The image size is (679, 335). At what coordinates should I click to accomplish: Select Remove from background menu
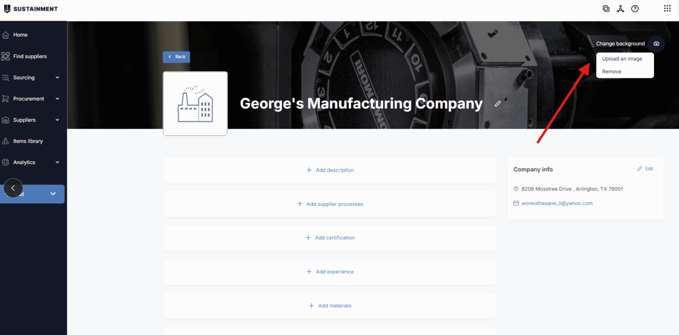click(611, 71)
